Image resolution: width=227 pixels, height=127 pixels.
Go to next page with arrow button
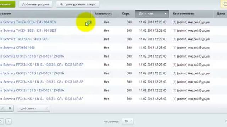tap(9, 121)
